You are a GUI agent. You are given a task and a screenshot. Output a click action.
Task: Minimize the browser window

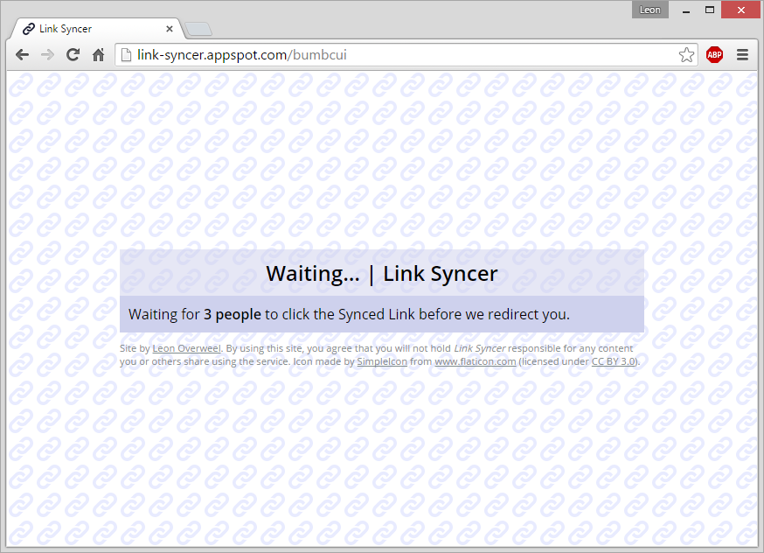pos(686,10)
